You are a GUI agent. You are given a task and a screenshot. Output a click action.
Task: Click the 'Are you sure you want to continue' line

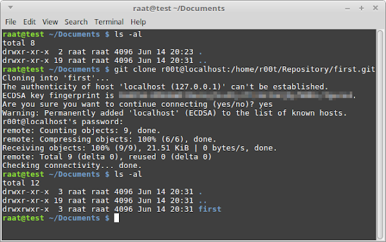[x=138, y=104]
